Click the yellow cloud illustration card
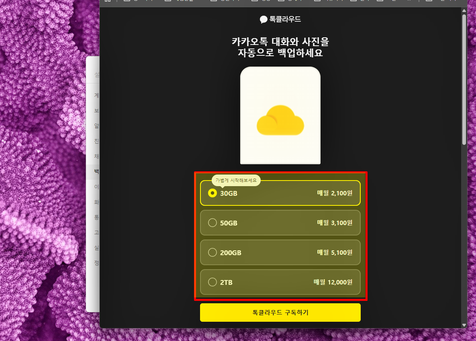This screenshot has height=341, width=476. [x=280, y=116]
